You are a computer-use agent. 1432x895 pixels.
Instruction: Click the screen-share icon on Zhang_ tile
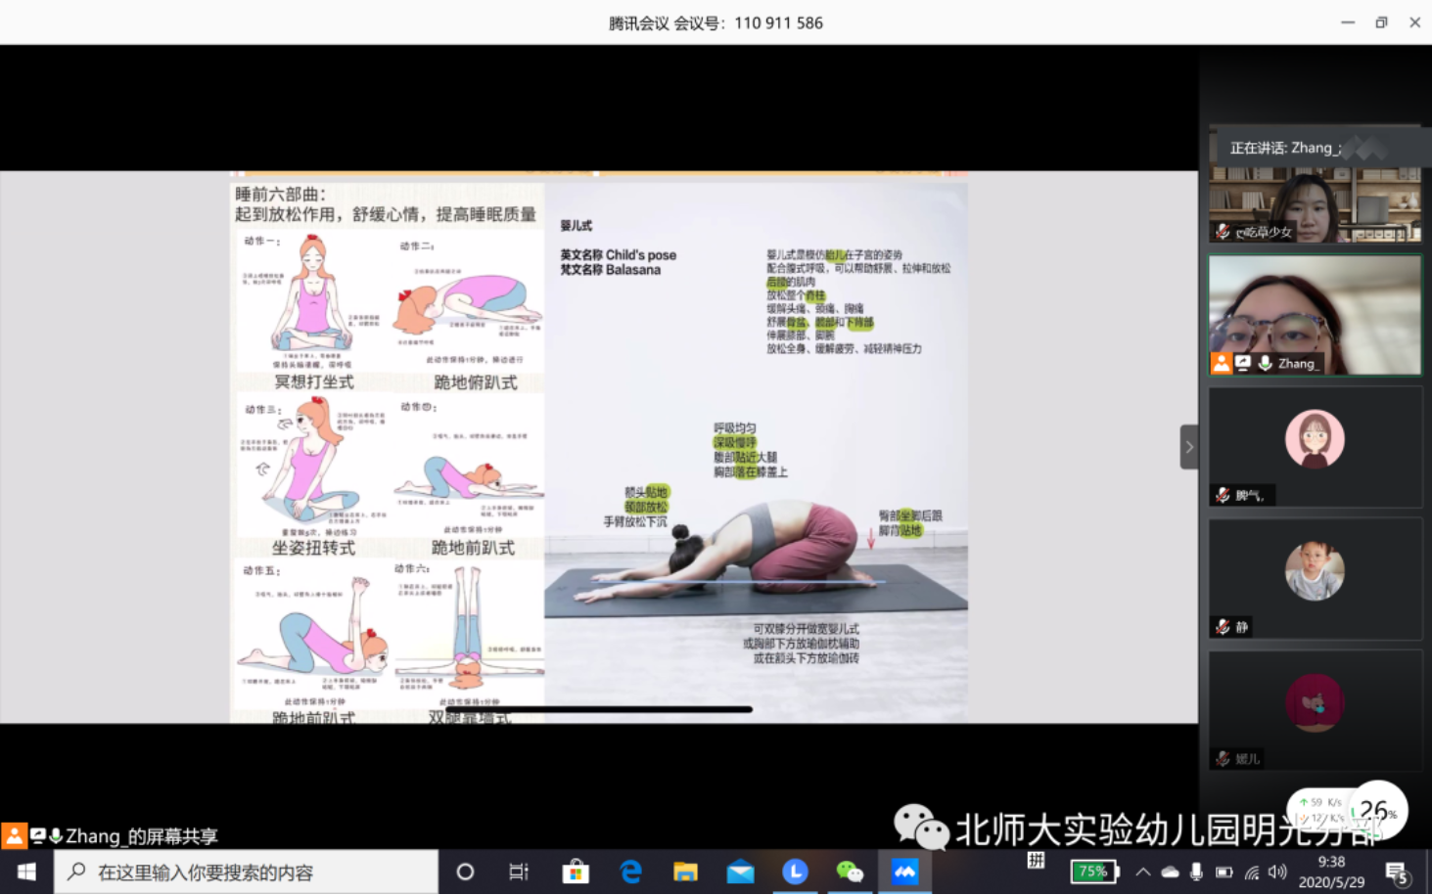pos(1243,363)
